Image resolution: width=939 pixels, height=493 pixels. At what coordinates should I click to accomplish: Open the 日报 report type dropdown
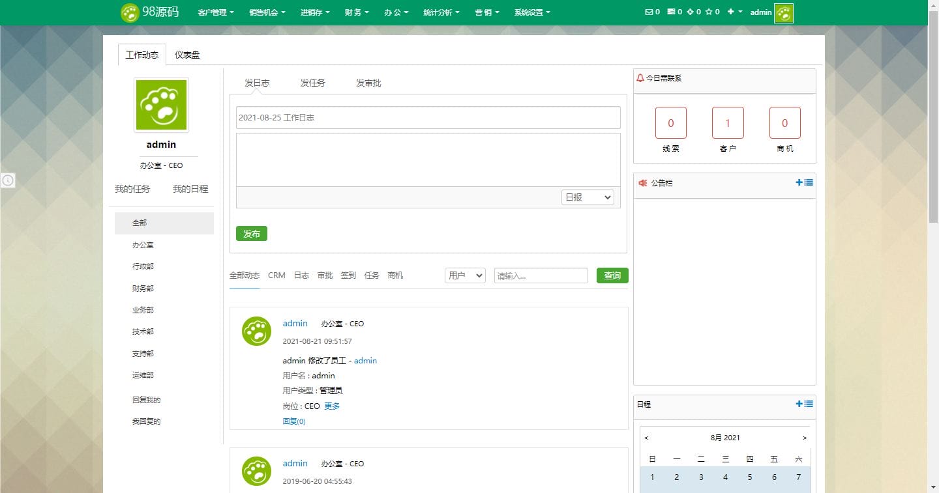587,197
